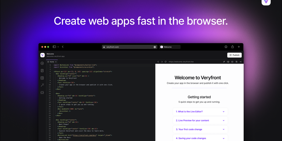Viewport: 282px width, 141px height.
Task: Open a new browser tab with plus
Action: [239, 47]
